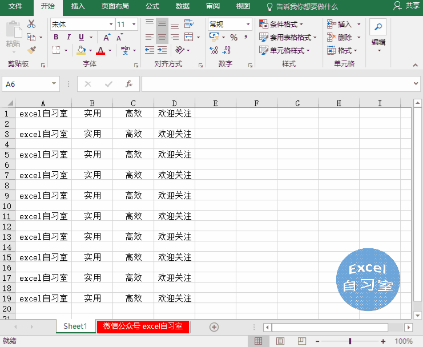The width and height of the screenshot is (423, 347).
Task: Click the wén phonetic guide icon
Action: click(125, 50)
